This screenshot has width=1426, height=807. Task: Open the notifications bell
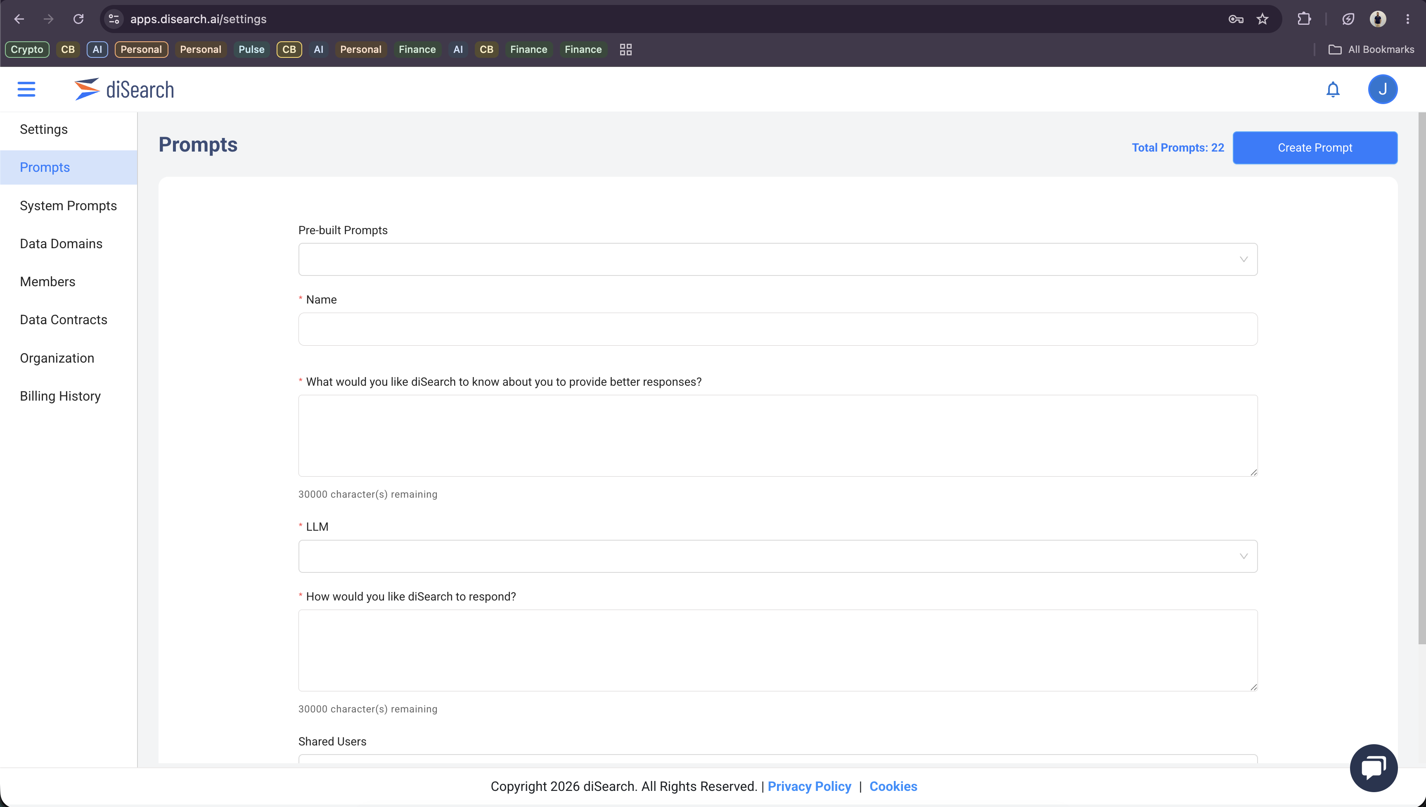pyautogui.click(x=1332, y=89)
